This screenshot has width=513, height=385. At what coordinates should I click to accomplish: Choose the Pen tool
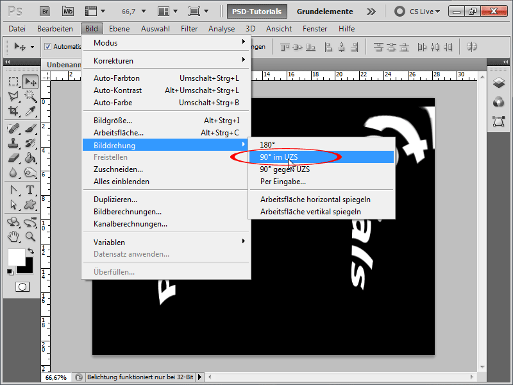13,190
